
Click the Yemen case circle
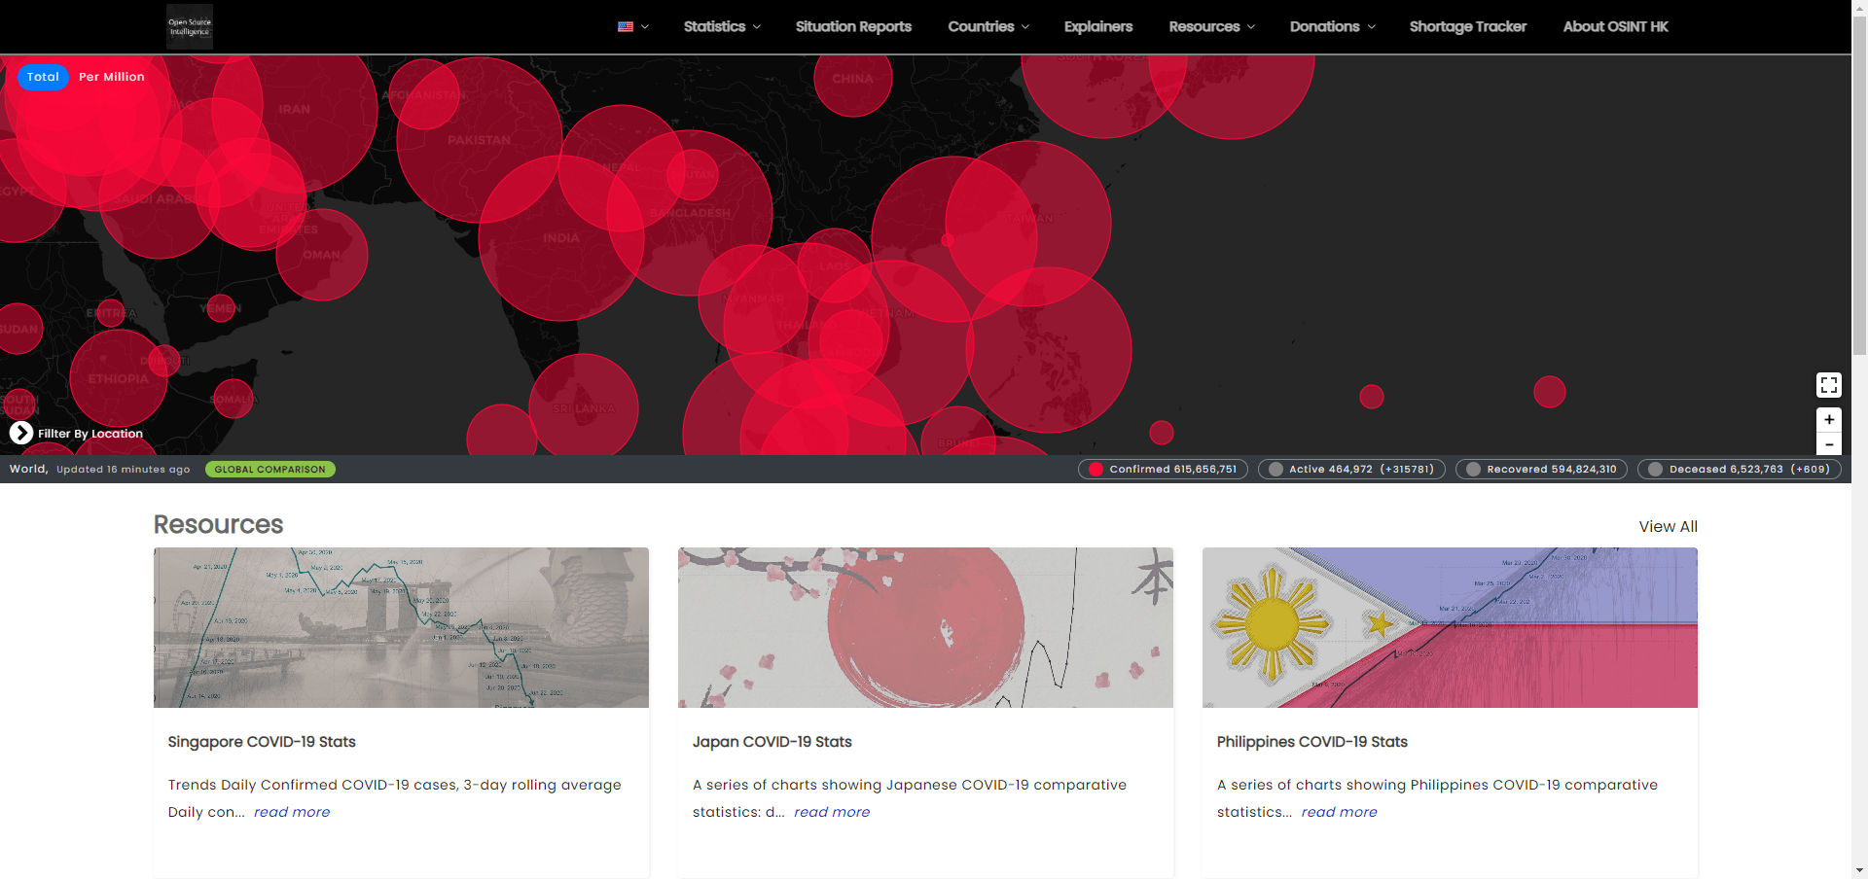click(x=221, y=308)
